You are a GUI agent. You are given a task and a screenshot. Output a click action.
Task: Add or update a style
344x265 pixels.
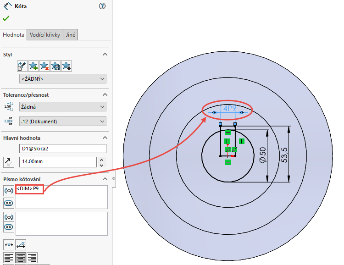tap(33, 66)
